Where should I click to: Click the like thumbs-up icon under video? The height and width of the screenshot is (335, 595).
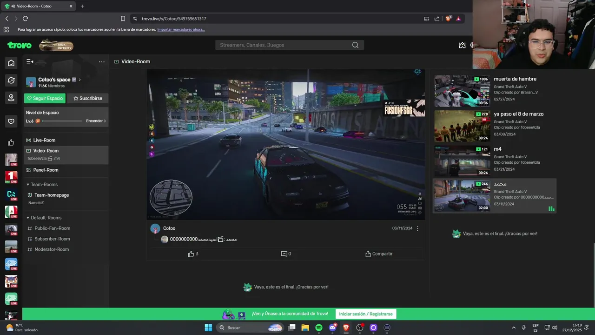191,254
